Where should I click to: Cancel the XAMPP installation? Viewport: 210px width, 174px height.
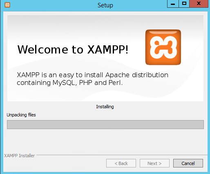[188, 163]
